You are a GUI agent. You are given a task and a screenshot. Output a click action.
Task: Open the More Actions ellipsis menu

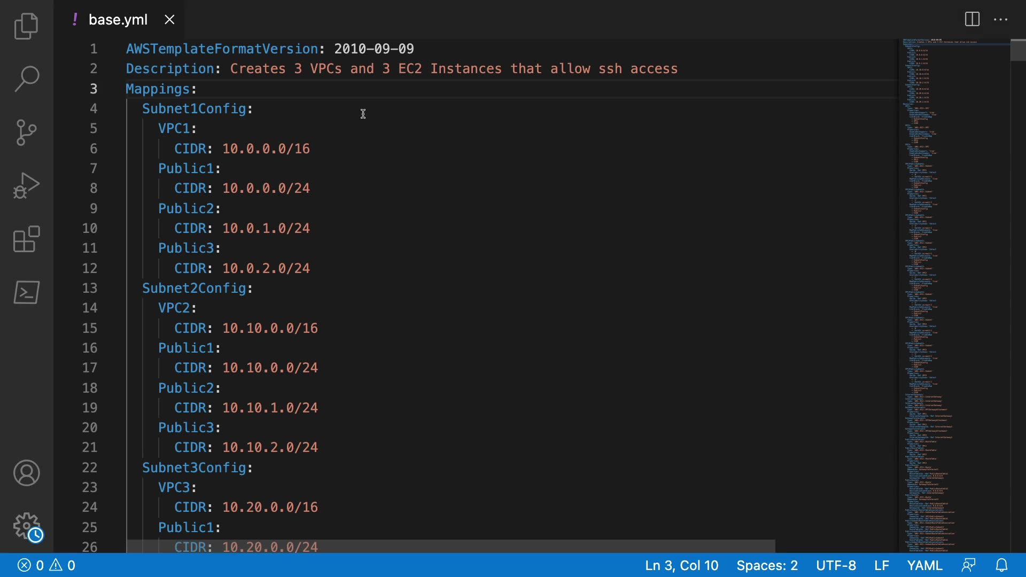(1000, 19)
